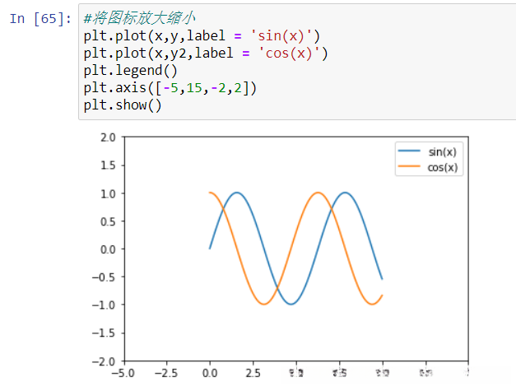The height and width of the screenshot is (391, 516).
Task: Click the Chinese comment line in code cell
Action: coord(140,18)
